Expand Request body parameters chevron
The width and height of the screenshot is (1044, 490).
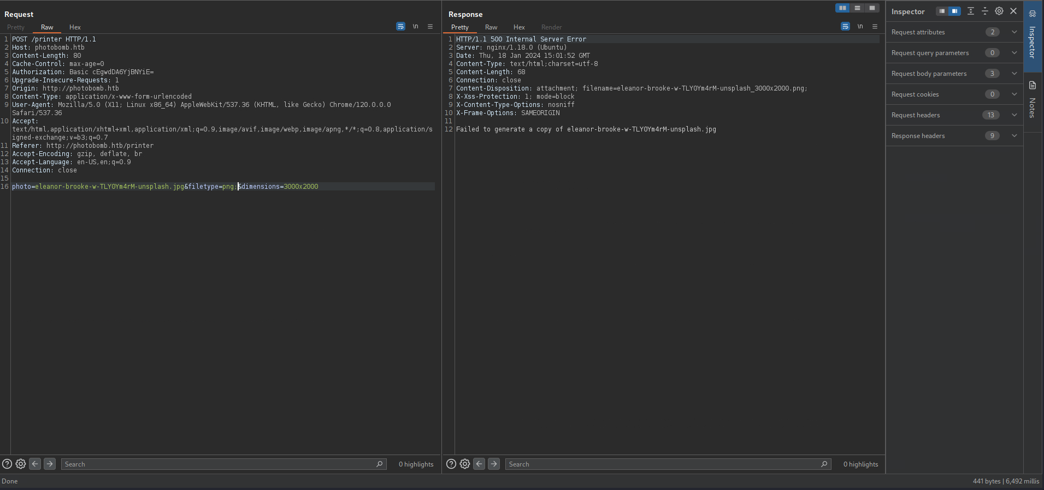pos(1014,74)
